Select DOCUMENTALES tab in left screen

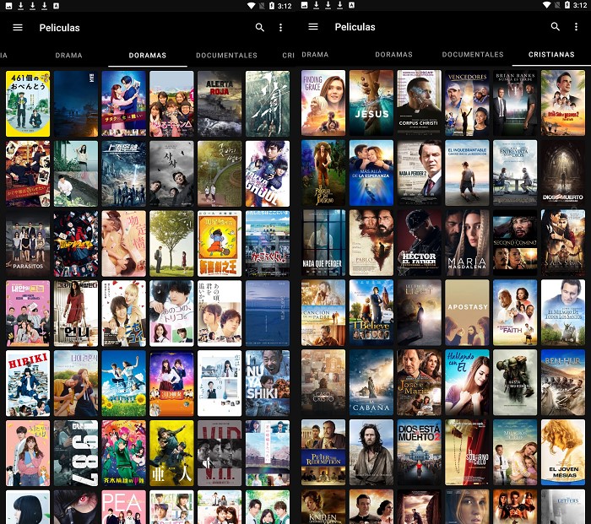226,56
